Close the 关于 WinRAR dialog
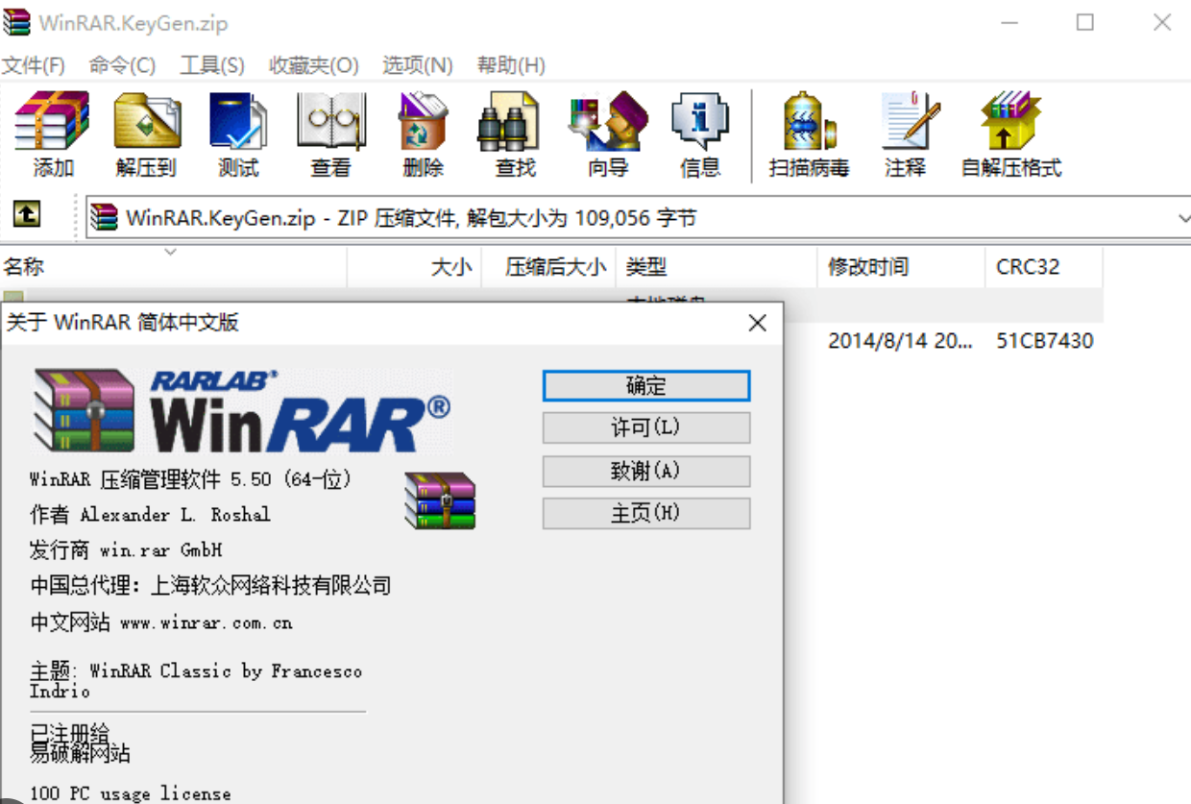The height and width of the screenshot is (804, 1191). (758, 324)
